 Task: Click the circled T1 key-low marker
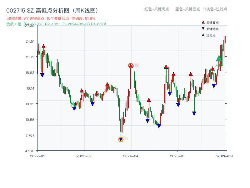pyautogui.click(x=121, y=139)
